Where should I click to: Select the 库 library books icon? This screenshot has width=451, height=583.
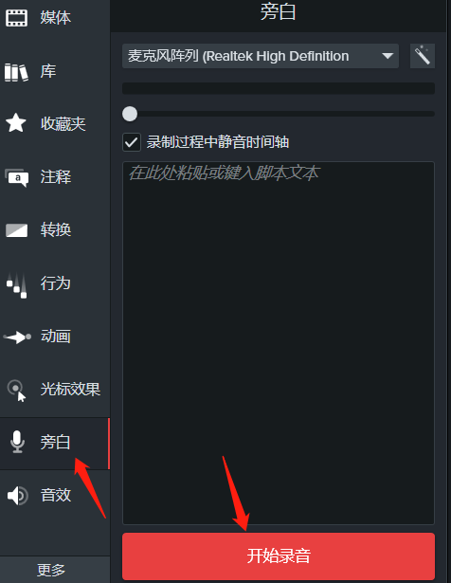pyautogui.click(x=16, y=72)
